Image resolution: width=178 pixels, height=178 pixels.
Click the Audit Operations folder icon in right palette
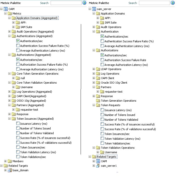pyautogui.click(x=98, y=27)
